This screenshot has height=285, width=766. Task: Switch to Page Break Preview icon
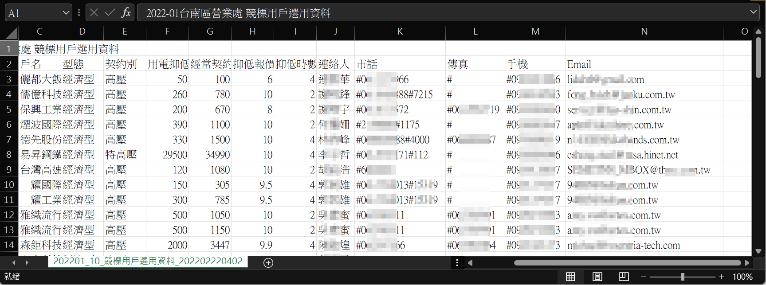tap(624, 277)
